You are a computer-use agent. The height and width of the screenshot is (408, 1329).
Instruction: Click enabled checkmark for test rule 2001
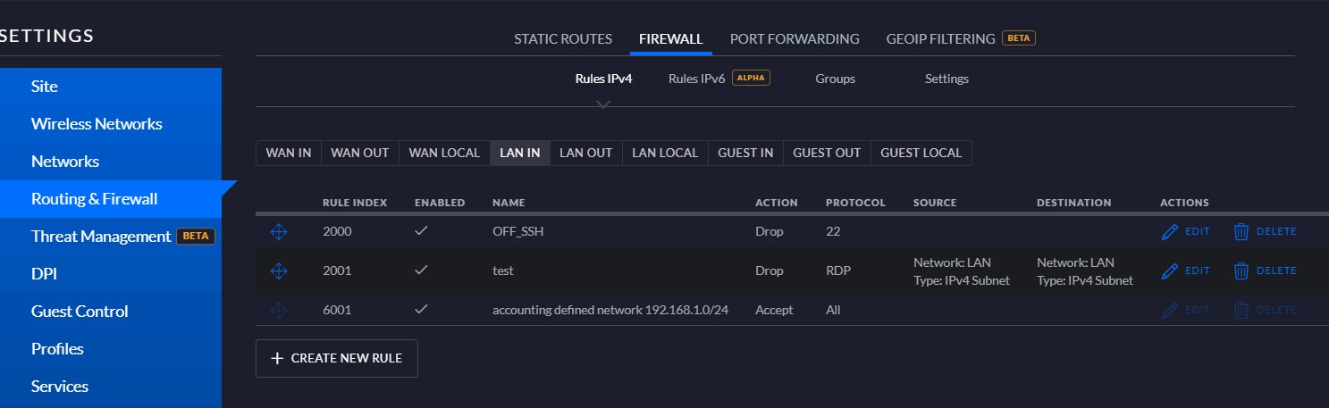(x=422, y=270)
